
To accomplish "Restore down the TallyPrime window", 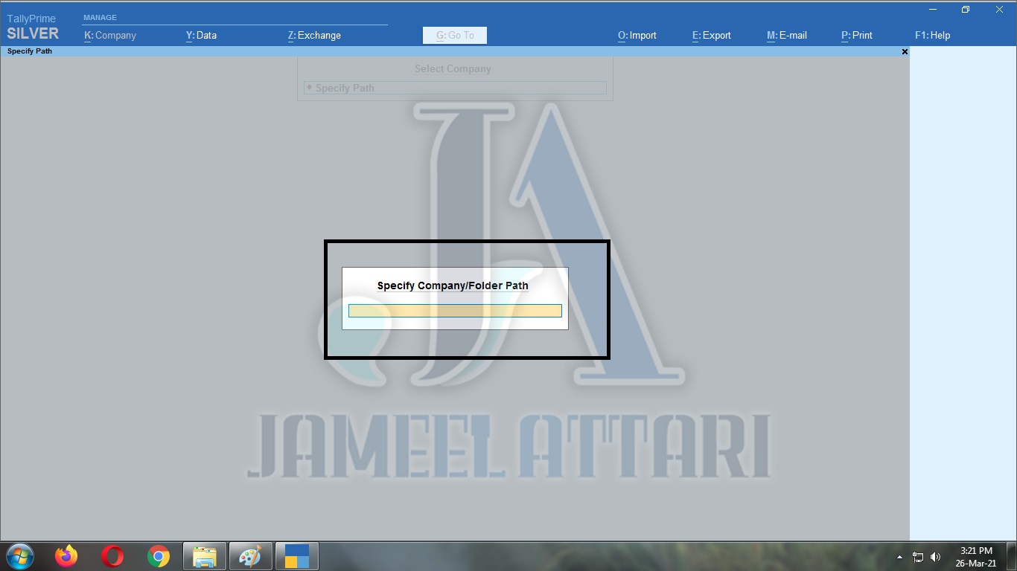I will coord(966,10).
